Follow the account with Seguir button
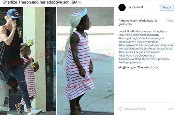176x115 pixels. pyautogui.click(x=167, y=7)
